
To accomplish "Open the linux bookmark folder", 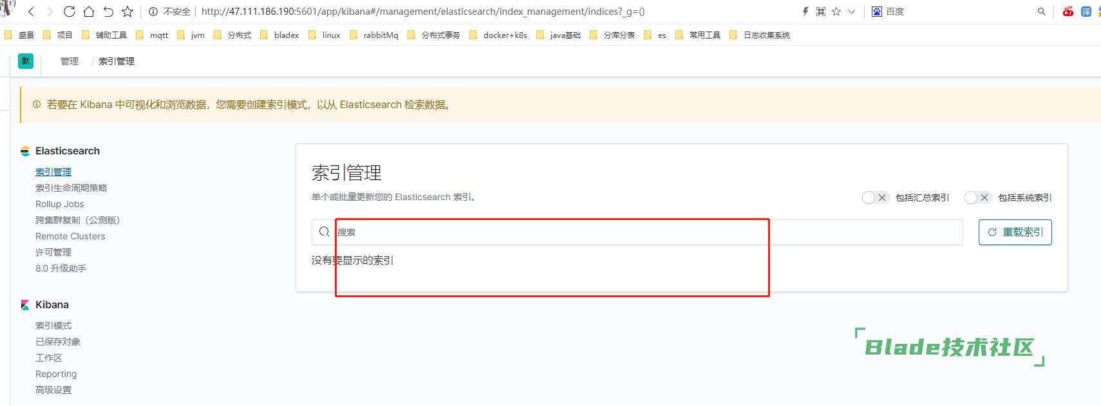I will 325,35.
